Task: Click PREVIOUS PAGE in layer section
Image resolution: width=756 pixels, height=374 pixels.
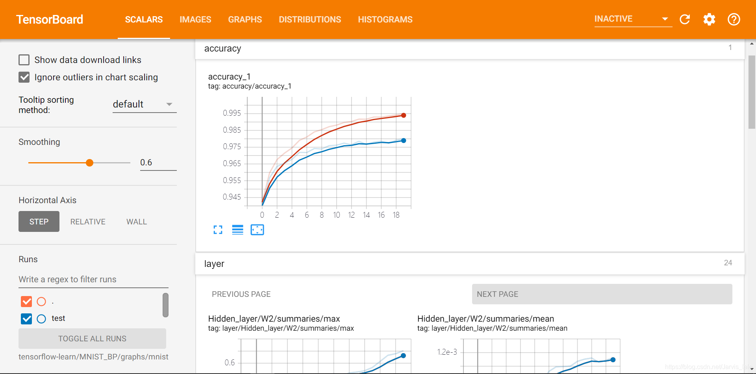Action: click(241, 294)
